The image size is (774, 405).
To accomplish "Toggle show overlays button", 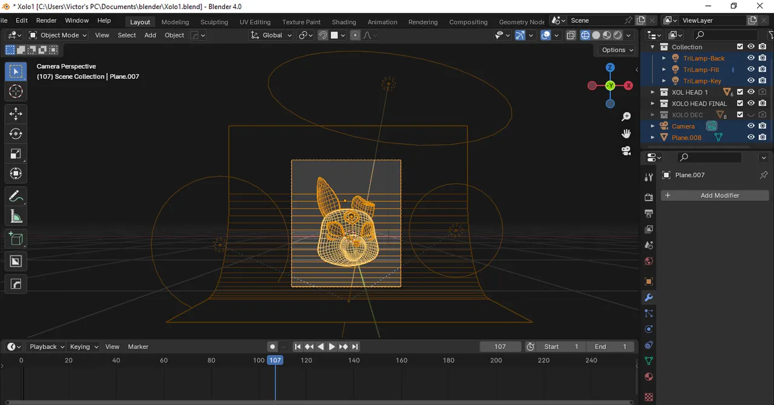I will coord(546,35).
